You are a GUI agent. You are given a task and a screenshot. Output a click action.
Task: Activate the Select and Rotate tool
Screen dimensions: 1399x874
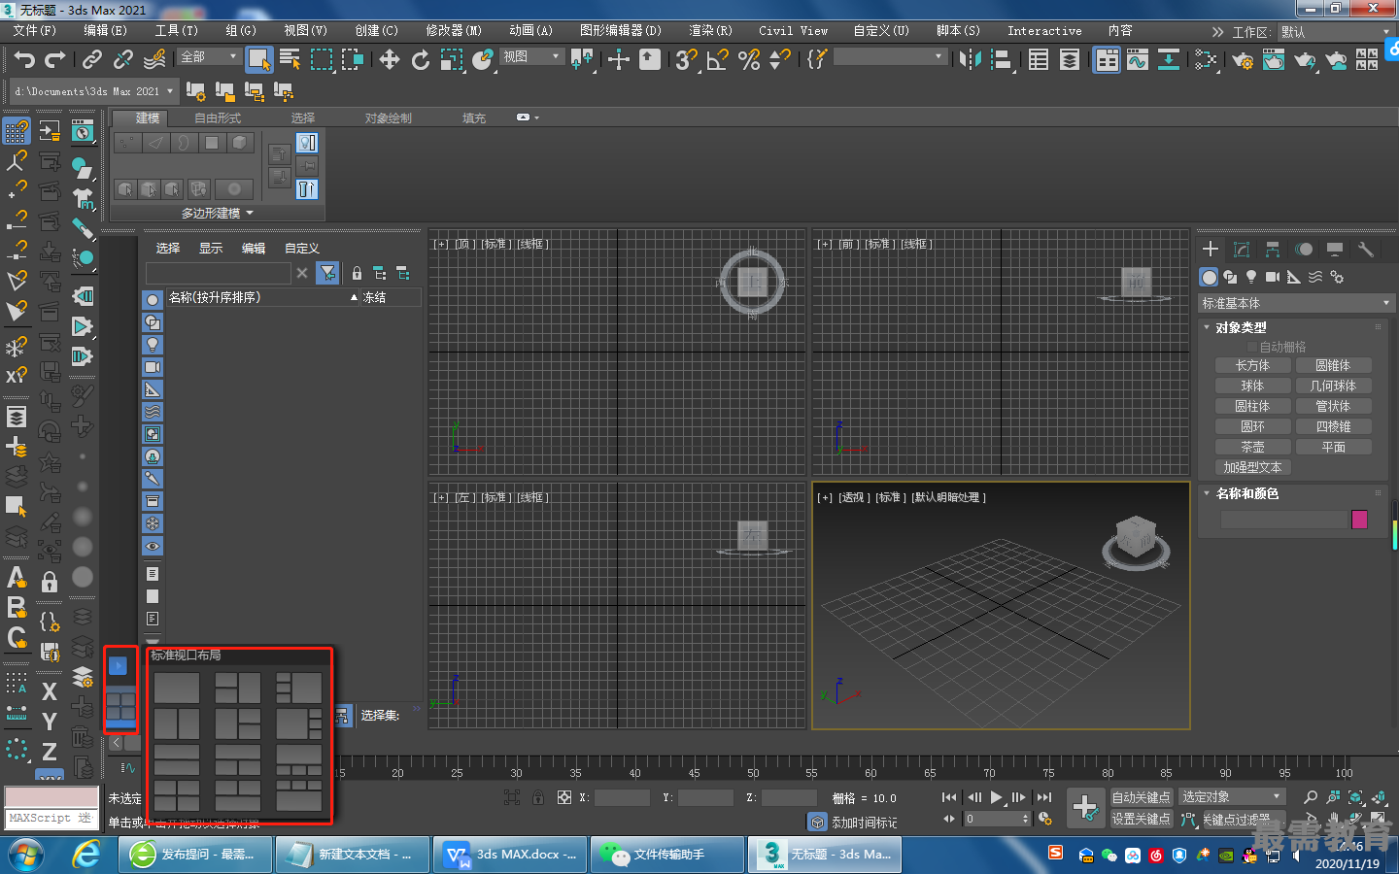click(x=421, y=60)
